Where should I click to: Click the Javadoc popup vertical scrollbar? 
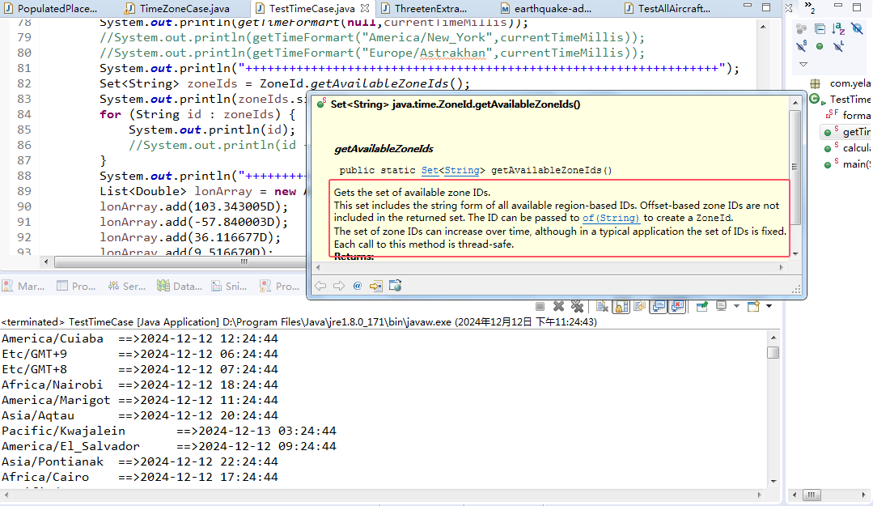pos(795,168)
